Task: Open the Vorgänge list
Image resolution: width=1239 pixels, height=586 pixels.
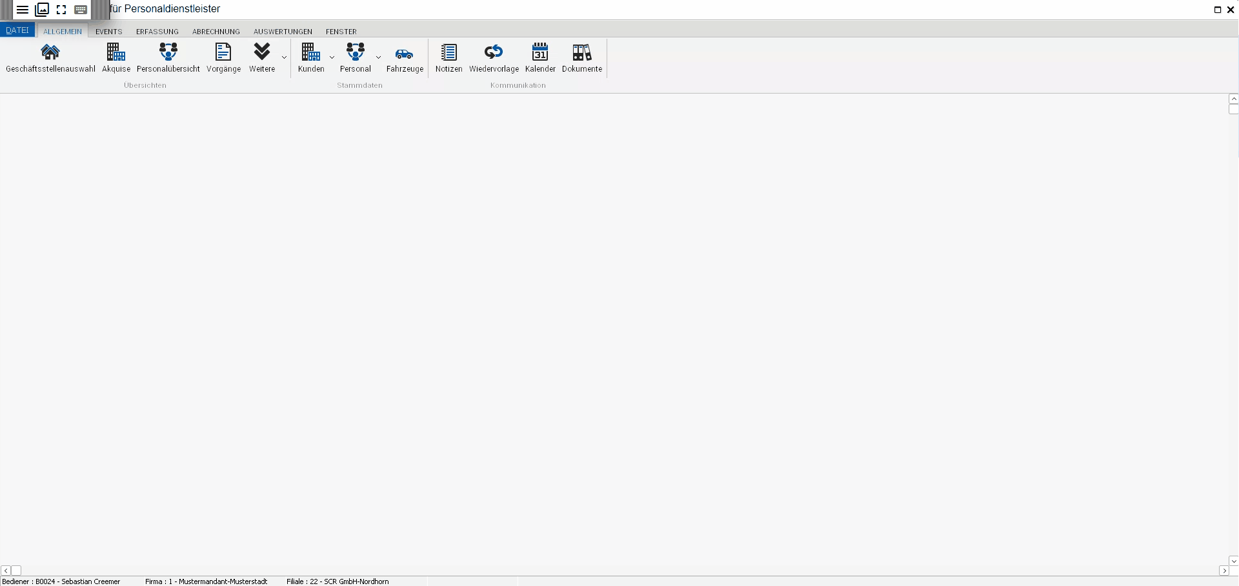Action: [x=223, y=58]
